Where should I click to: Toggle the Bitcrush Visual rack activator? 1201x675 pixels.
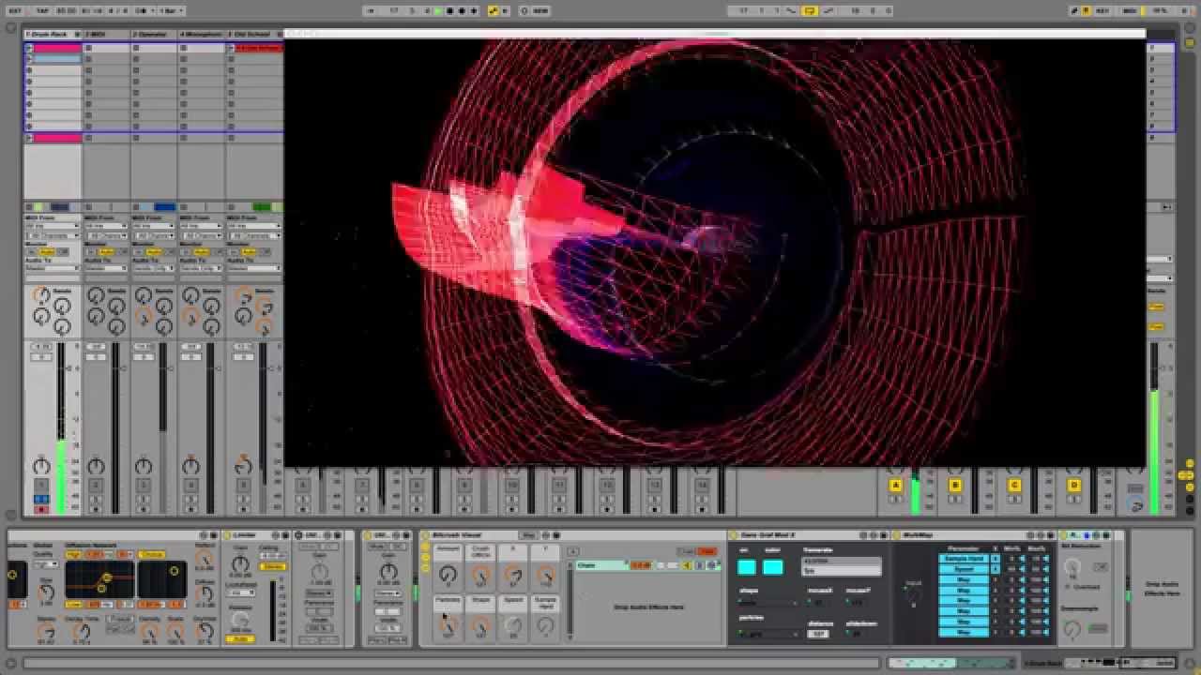[x=425, y=535]
